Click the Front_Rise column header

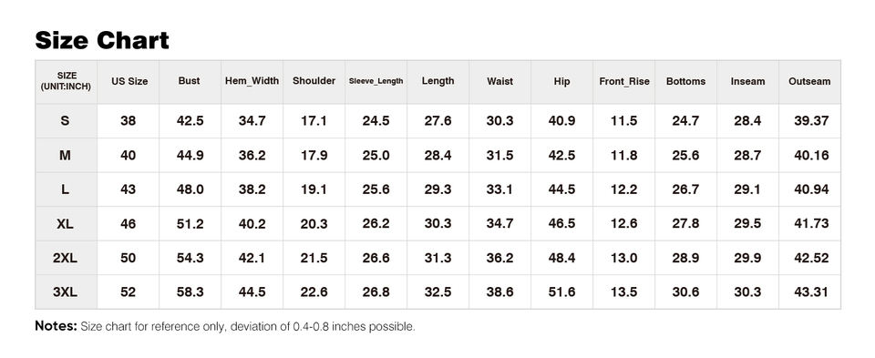click(624, 81)
